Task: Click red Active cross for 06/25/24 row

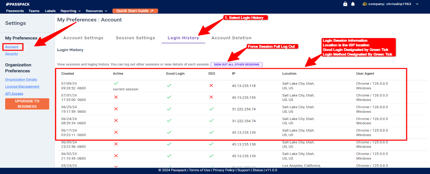Action: tap(116, 109)
